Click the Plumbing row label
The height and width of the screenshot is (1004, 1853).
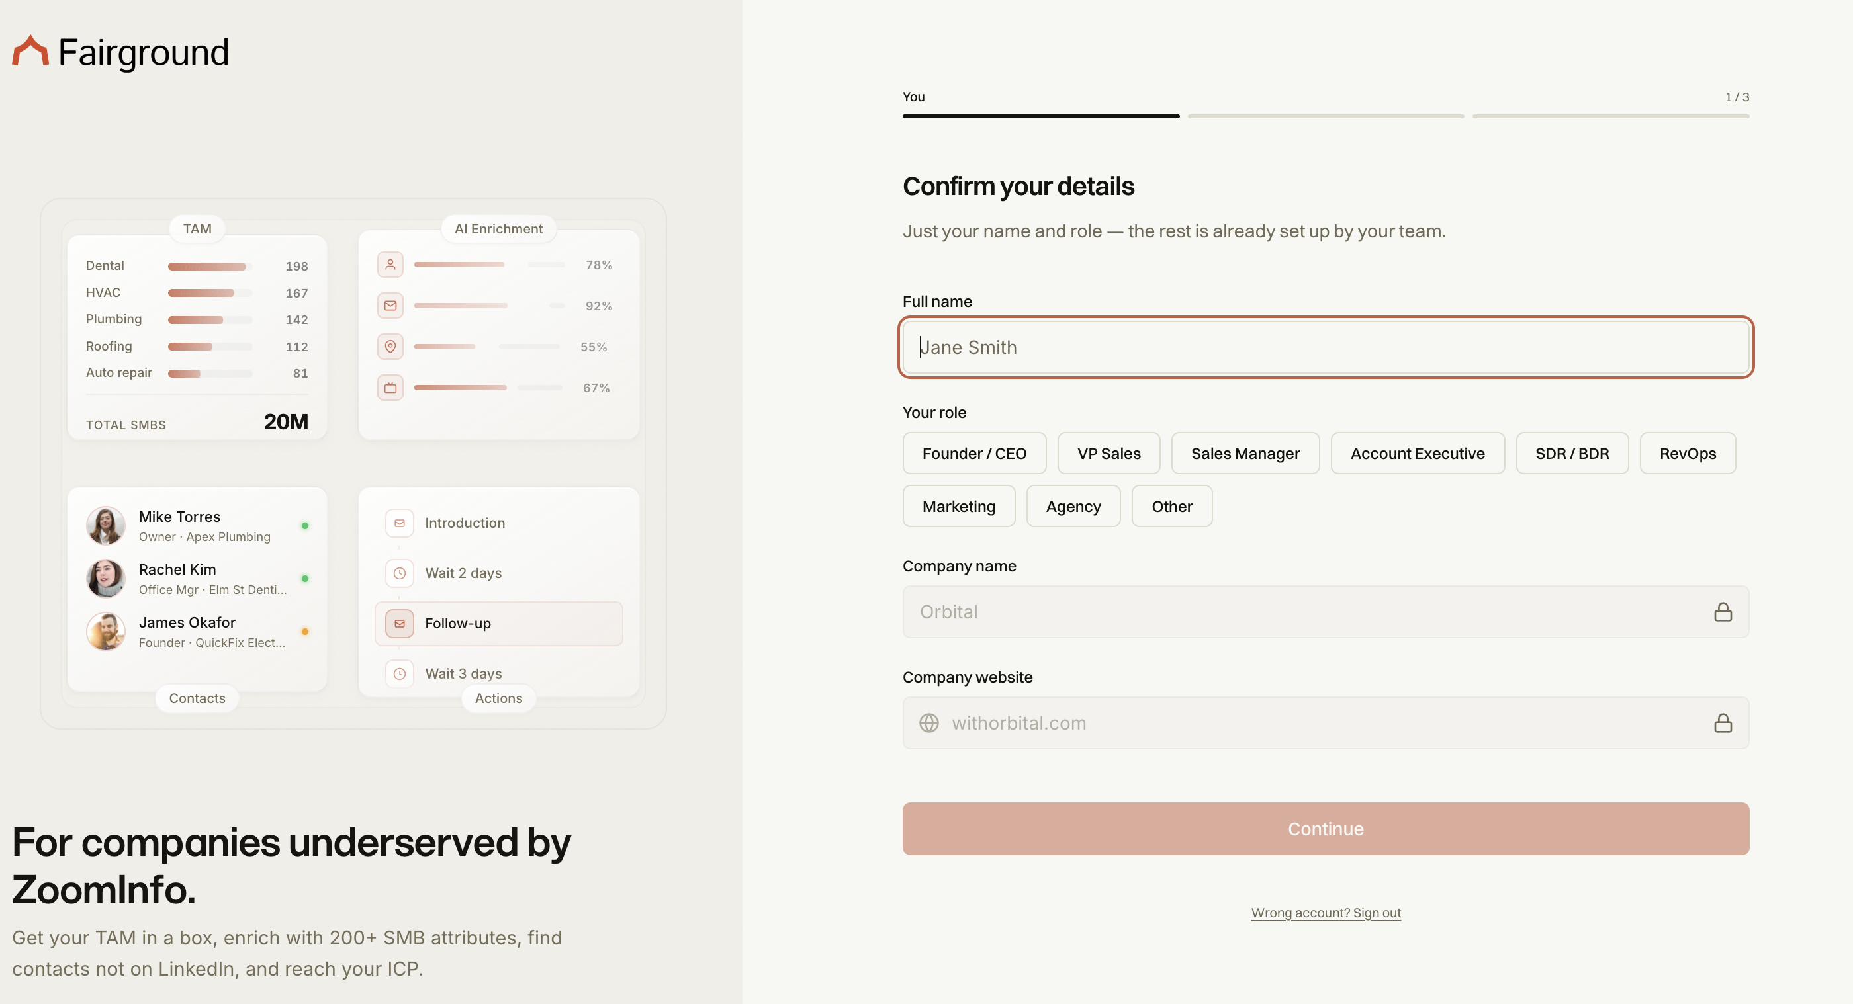pos(114,319)
